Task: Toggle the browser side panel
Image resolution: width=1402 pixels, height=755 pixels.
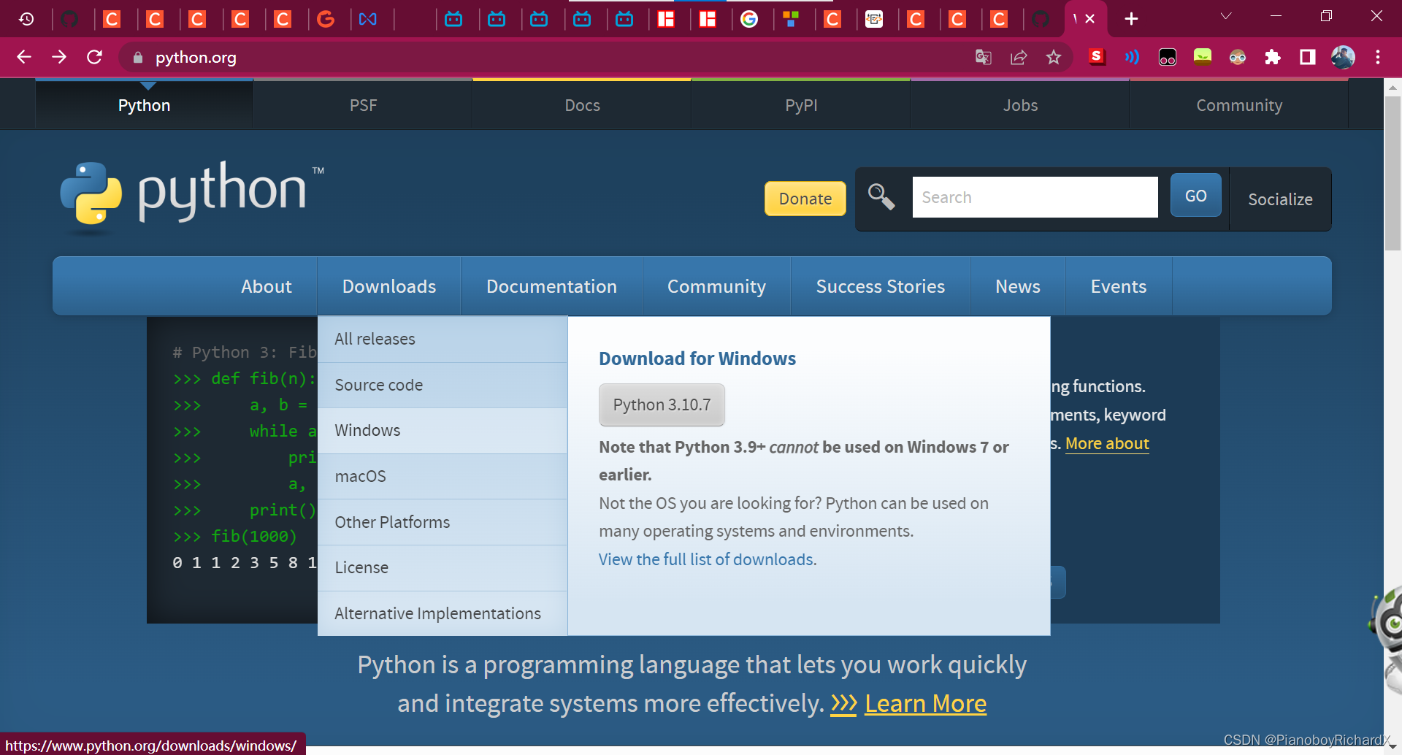Action: (x=1308, y=57)
